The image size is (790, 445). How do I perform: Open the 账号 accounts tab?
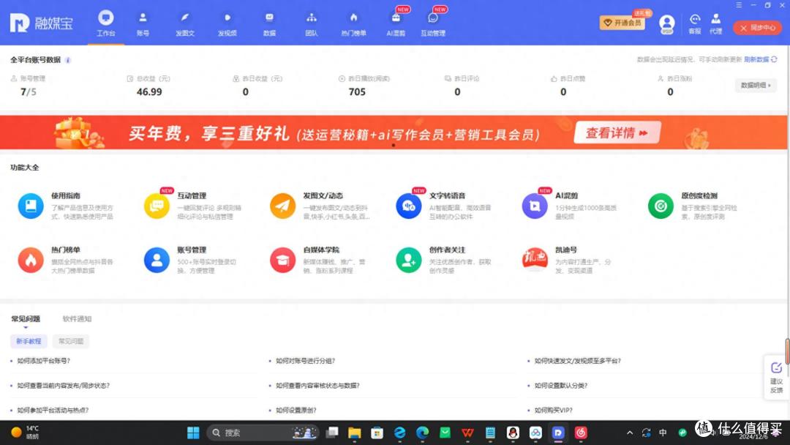tap(143, 23)
